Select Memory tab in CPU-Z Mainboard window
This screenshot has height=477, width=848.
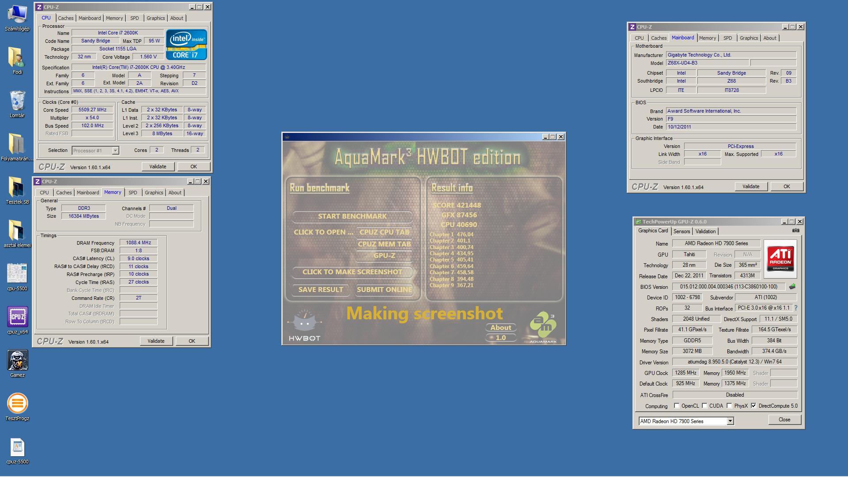pyautogui.click(x=708, y=38)
